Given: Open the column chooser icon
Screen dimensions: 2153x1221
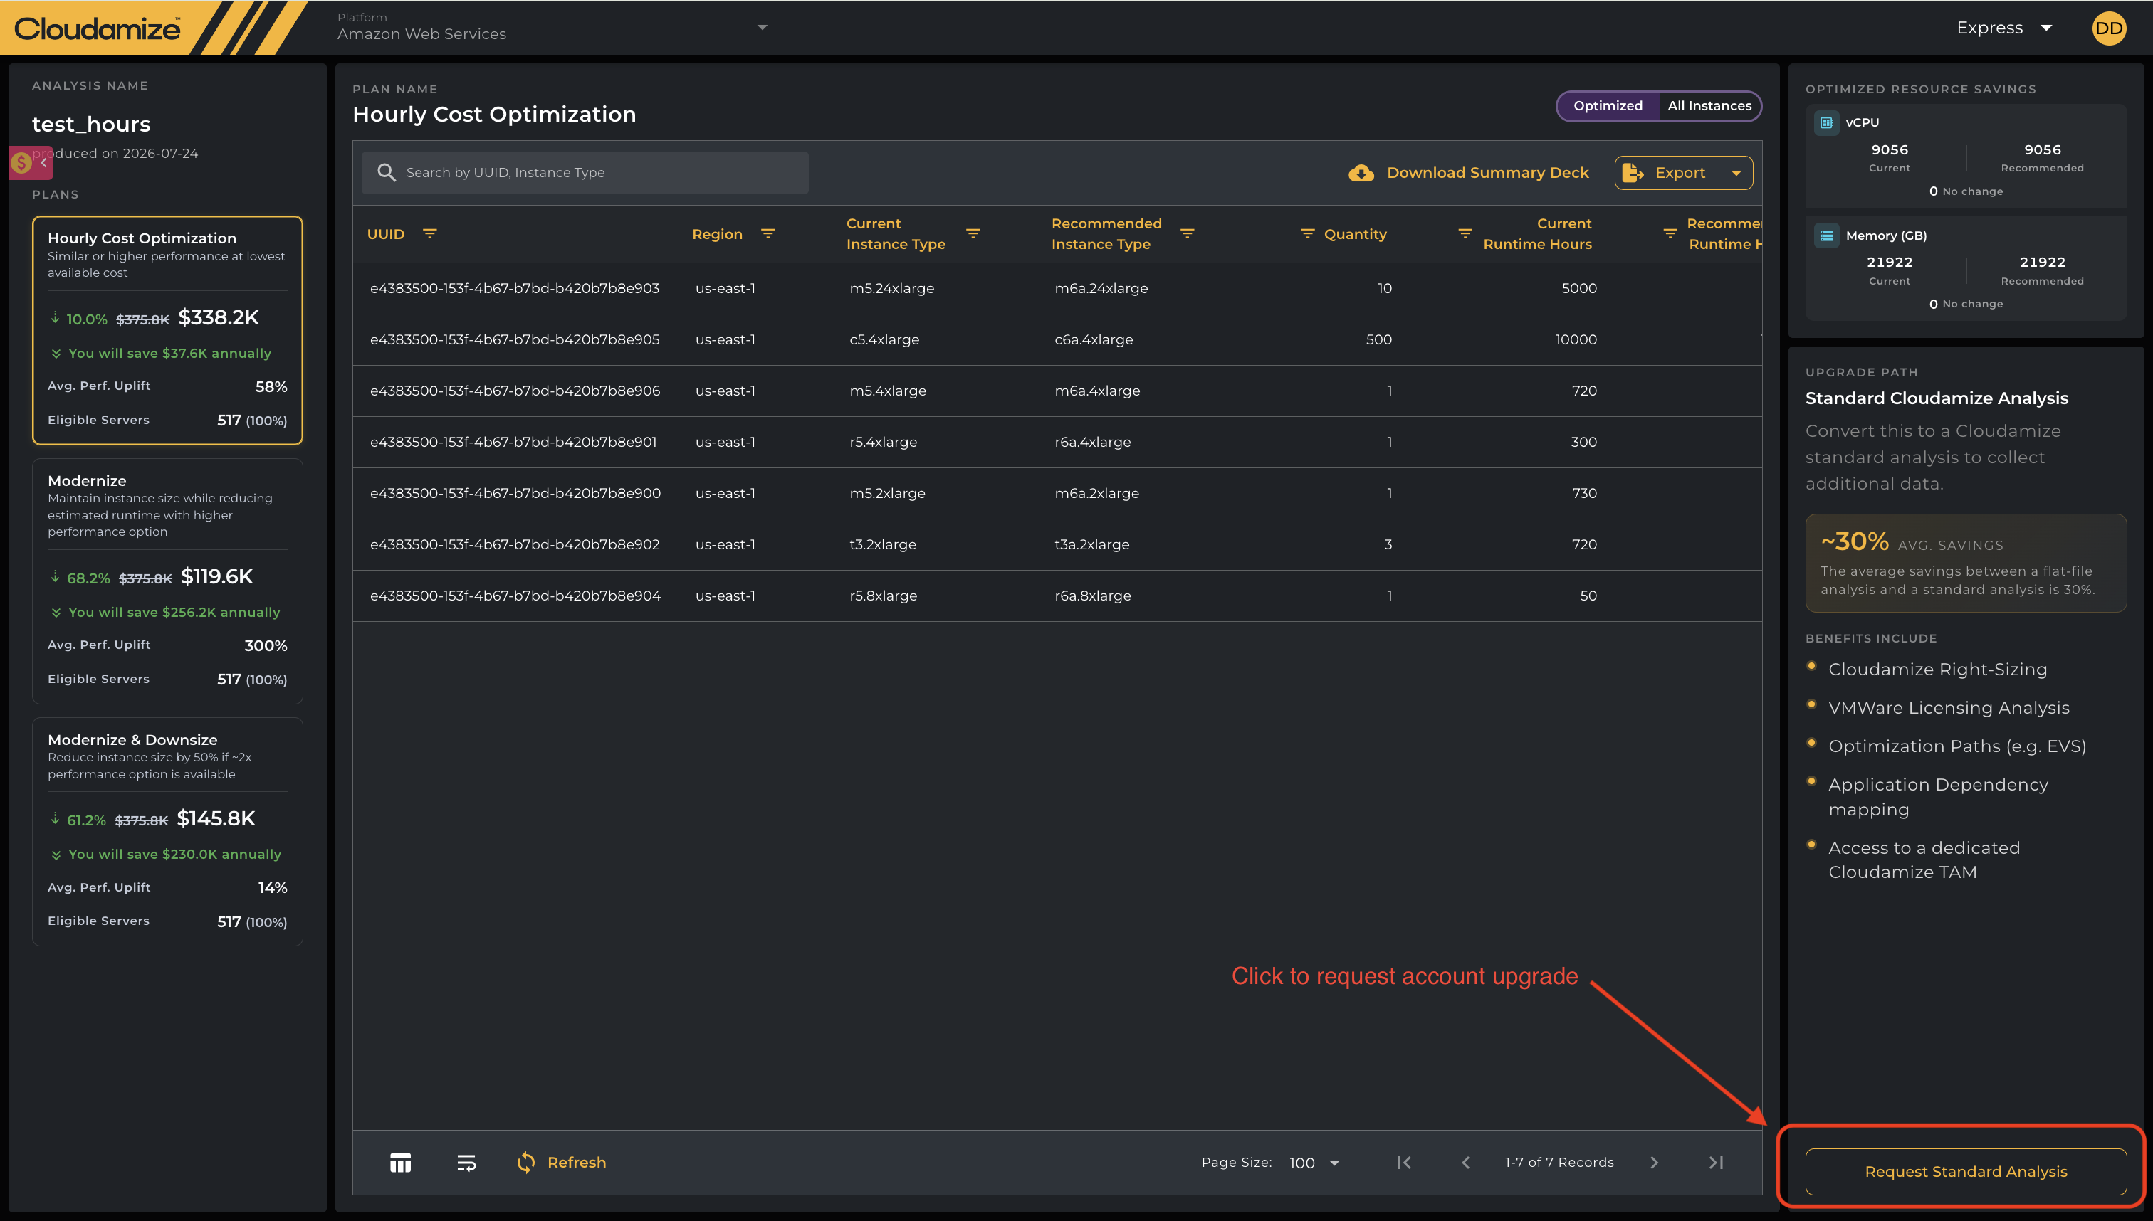Looking at the screenshot, I should coord(400,1163).
